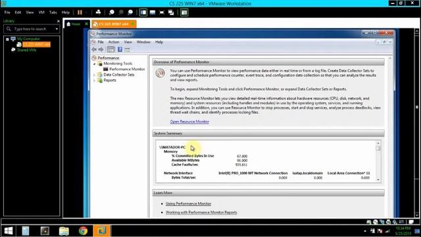Click the library search field
The width and height of the screenshot is (421, 237).
(30, 29)
